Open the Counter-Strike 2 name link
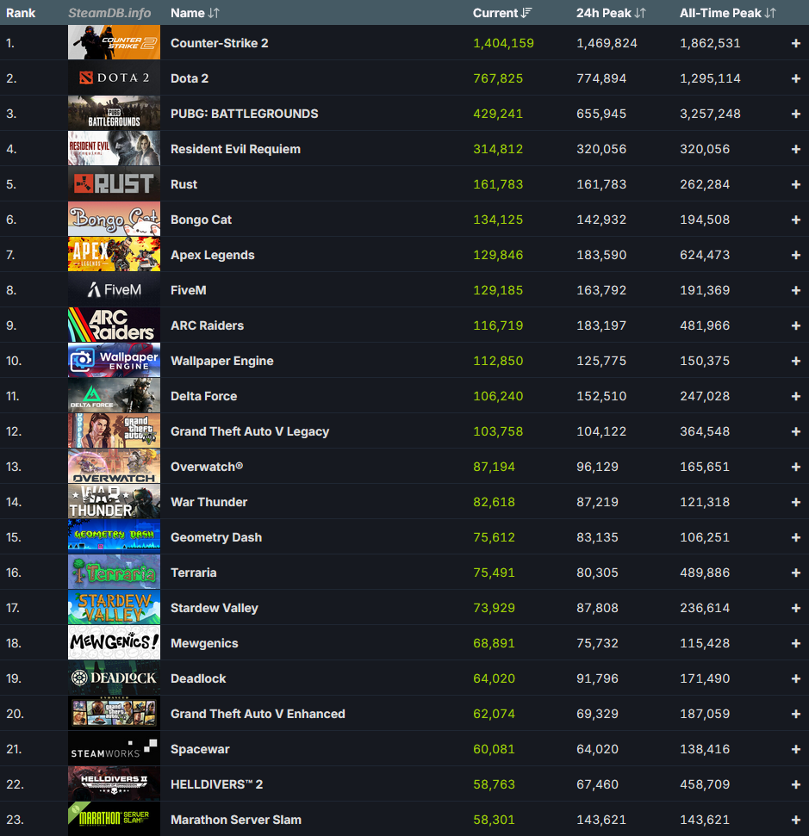This screenshot has width=809, height=836. click(220, 43)
